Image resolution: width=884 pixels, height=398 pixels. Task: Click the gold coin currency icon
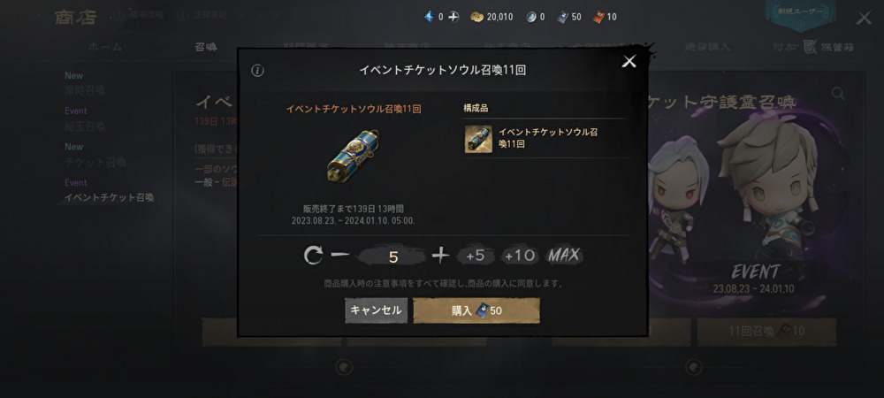pyautogui.click(x=477, y=17)
